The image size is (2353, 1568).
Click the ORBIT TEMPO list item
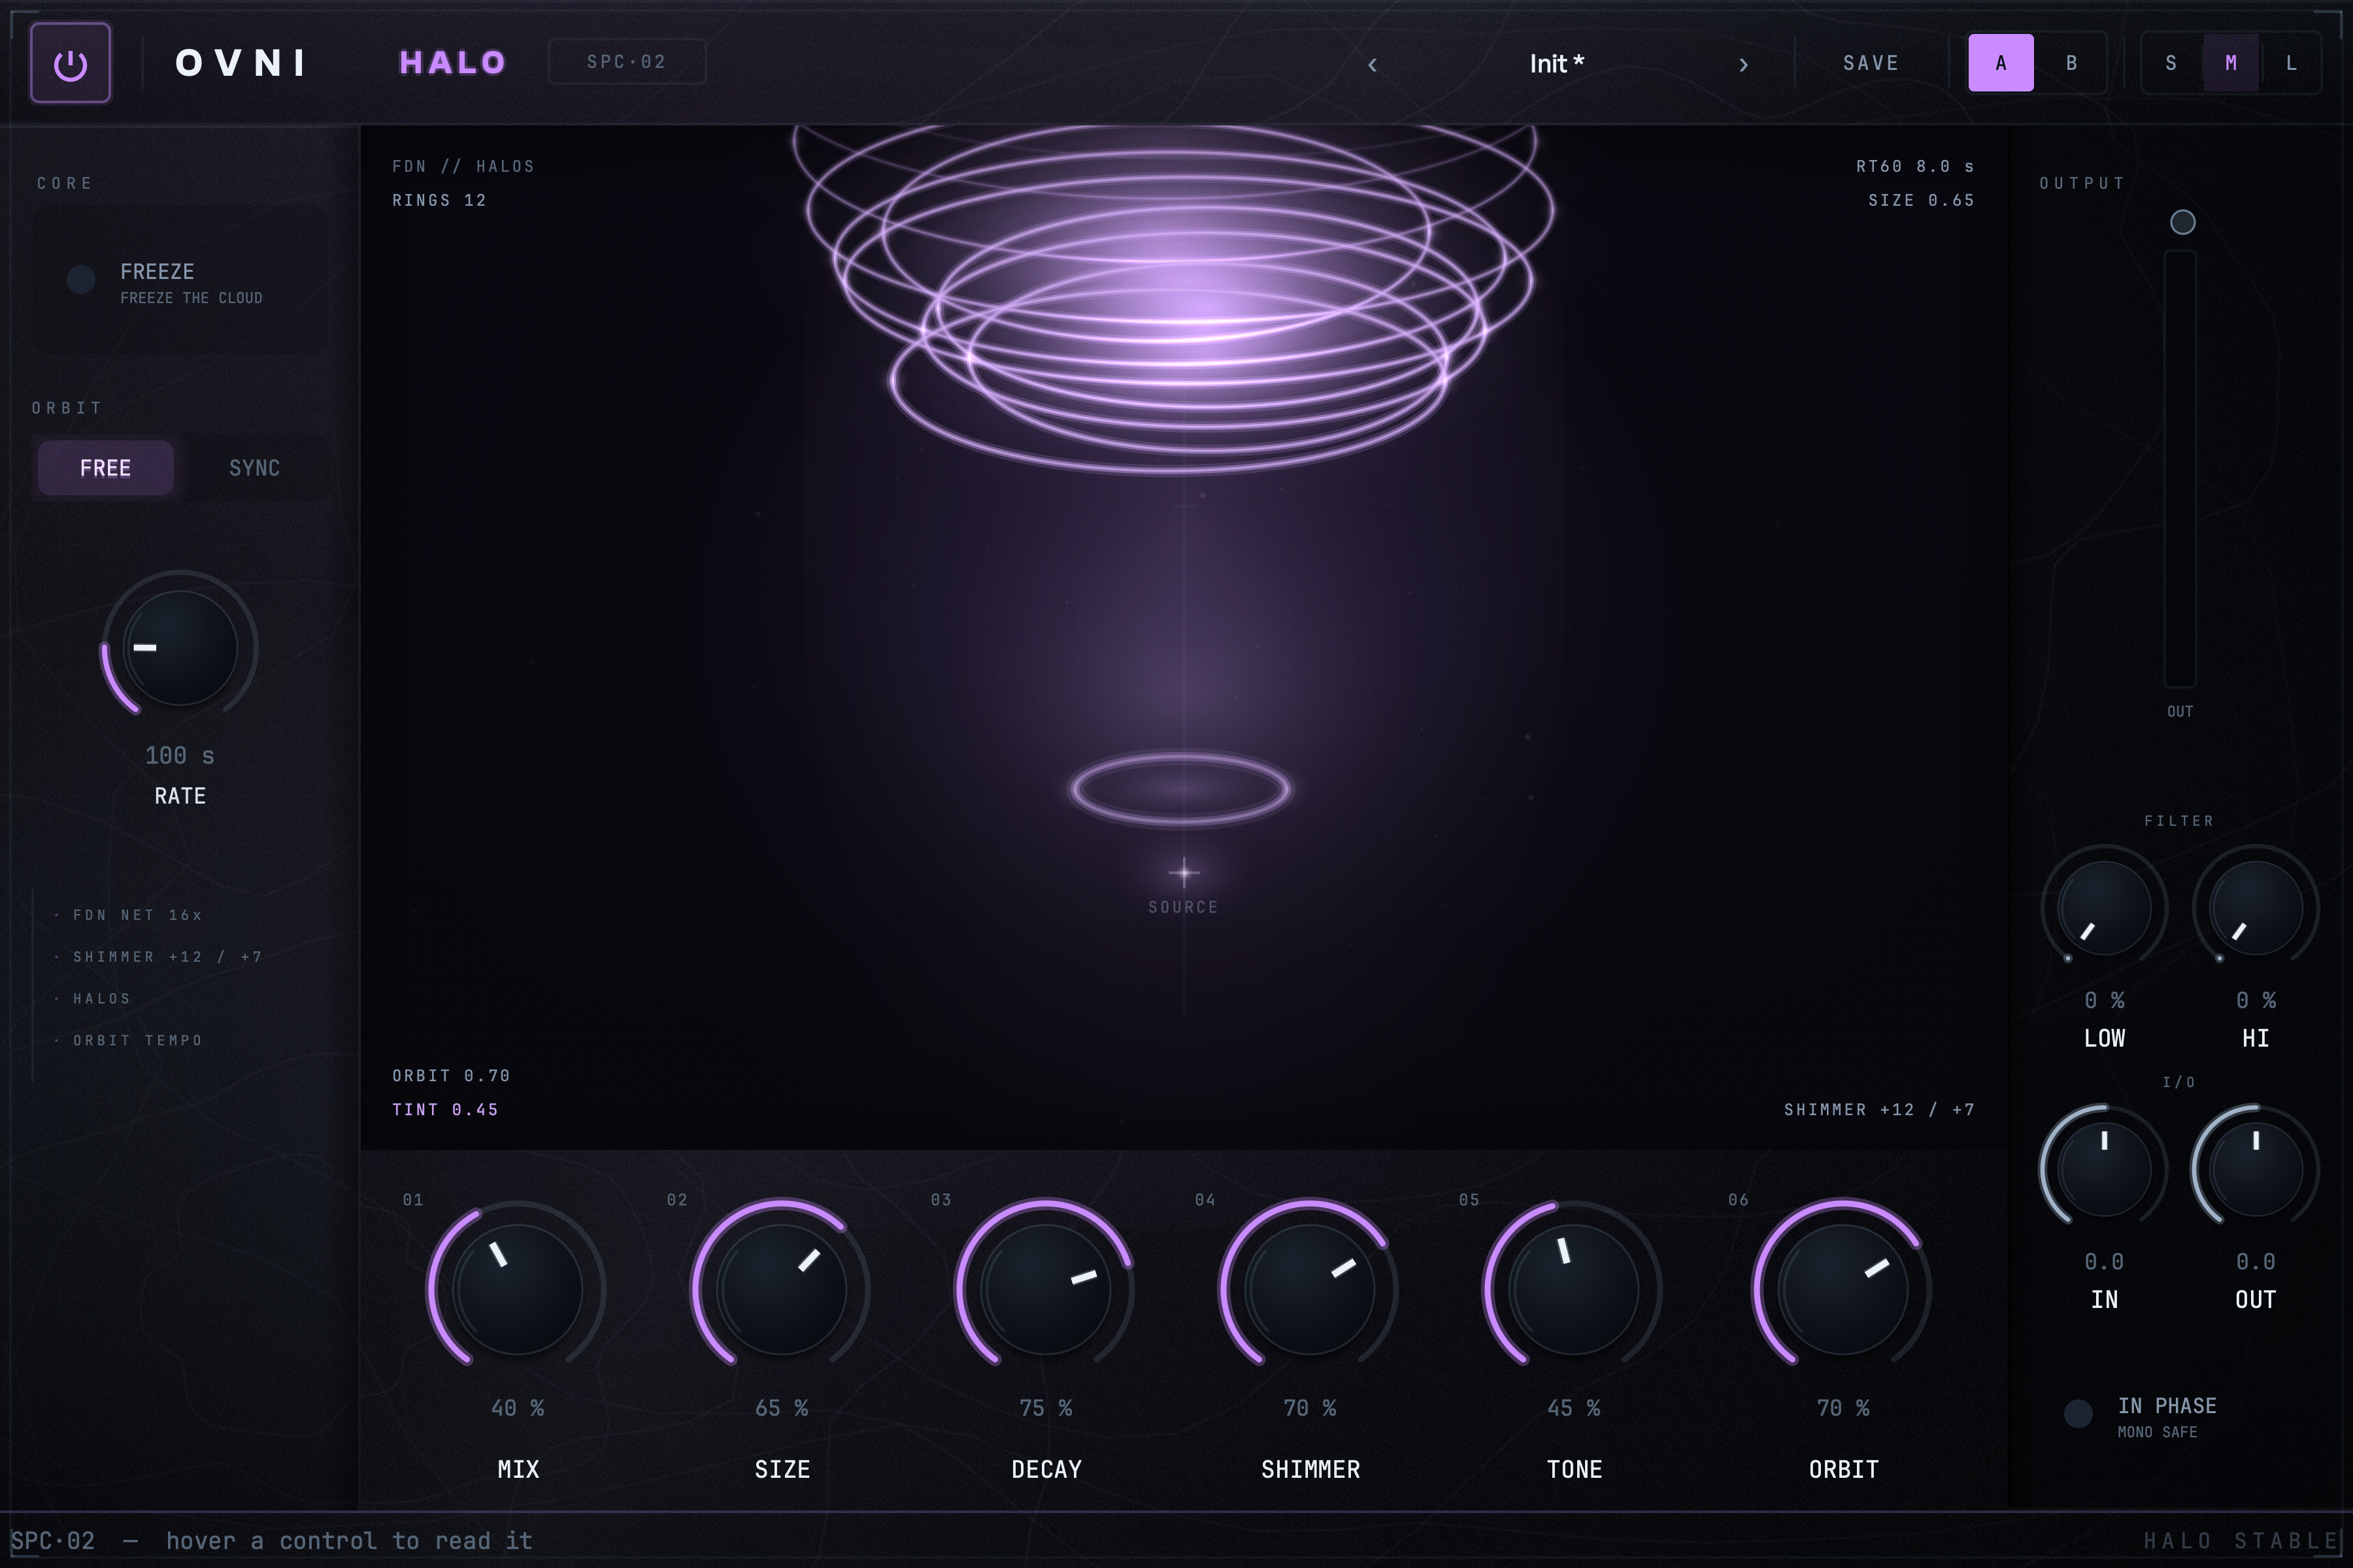[x=137, y=1041]
